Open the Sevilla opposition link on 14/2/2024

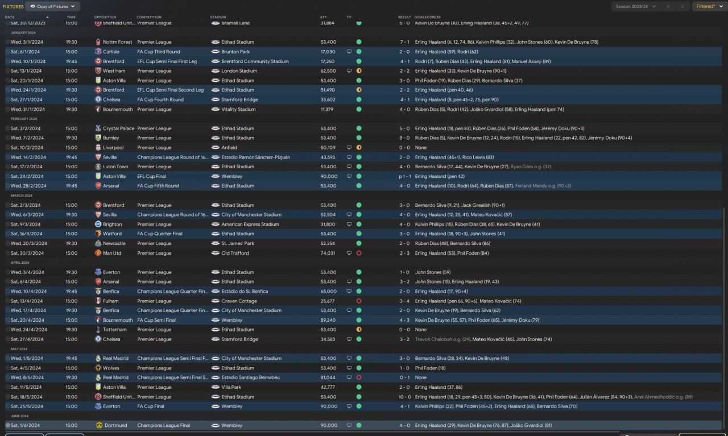coord(111,157)
